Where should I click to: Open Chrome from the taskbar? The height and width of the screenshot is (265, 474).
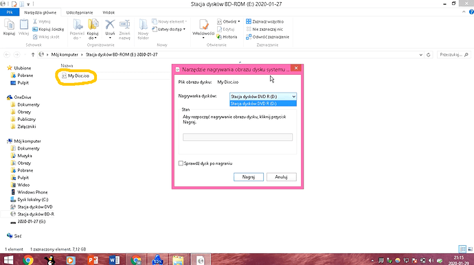click(28, 260)
